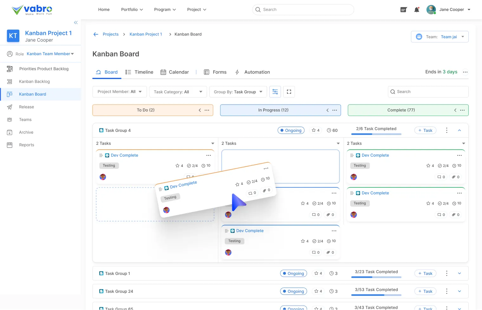The height and width of the screenshot is (310, 482).
Task: Open the messages icon in header
Action: point(403,10)
